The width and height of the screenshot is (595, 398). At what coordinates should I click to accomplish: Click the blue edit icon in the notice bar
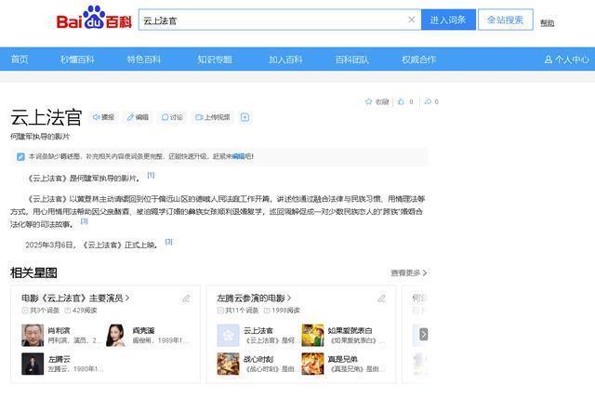point(20,156)
